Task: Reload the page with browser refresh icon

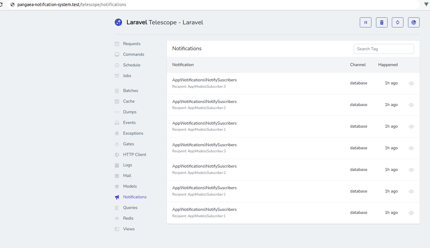Action: [x=397, y=22]
